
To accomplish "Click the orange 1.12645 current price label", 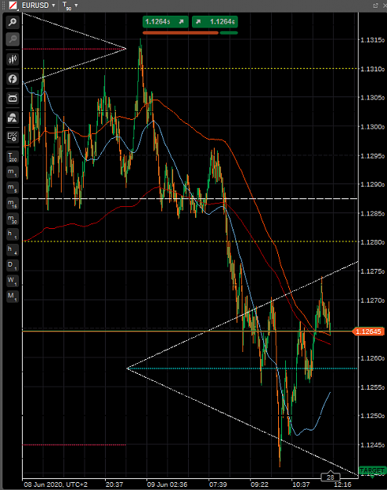I will point(368,332).
